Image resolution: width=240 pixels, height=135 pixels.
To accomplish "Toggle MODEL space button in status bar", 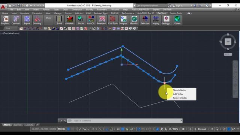I will click(61, 129).
